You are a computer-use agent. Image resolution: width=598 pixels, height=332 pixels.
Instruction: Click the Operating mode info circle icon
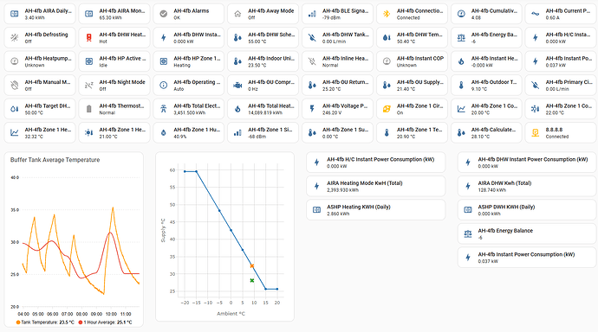pyautogui.click(x=163, y=85)
